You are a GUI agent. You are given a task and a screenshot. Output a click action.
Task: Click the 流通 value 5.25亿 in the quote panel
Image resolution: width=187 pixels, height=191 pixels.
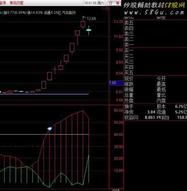tap(181, 112)
